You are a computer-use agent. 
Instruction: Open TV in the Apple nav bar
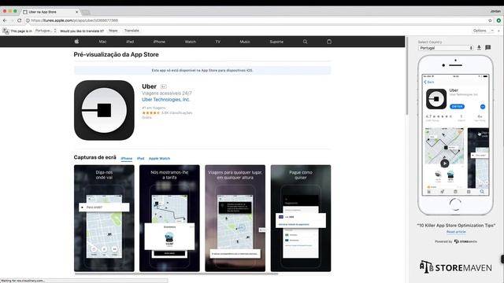click(x=218, y=42)
